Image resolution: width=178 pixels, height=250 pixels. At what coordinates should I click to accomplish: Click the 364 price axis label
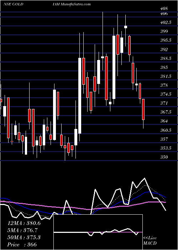click(x=164, y=121)
